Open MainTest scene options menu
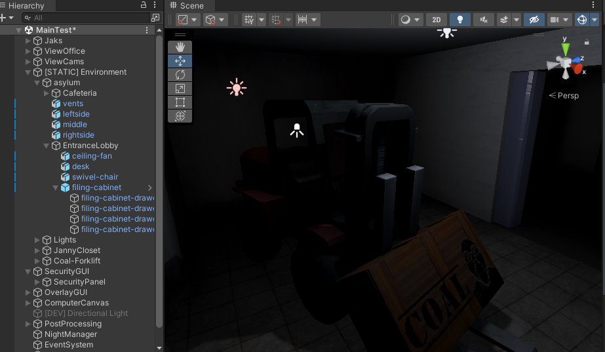 [147, 30]
